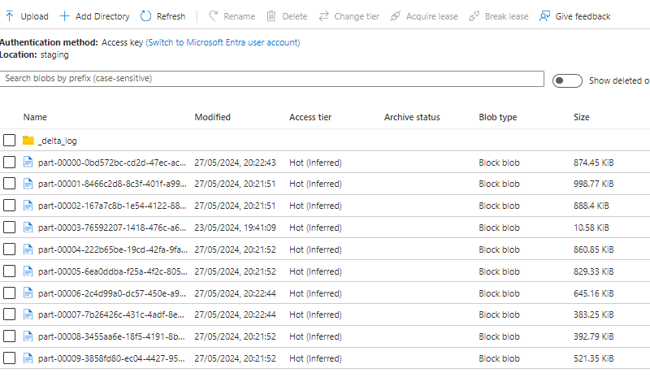Sort the list by Size column

point(582,118)
